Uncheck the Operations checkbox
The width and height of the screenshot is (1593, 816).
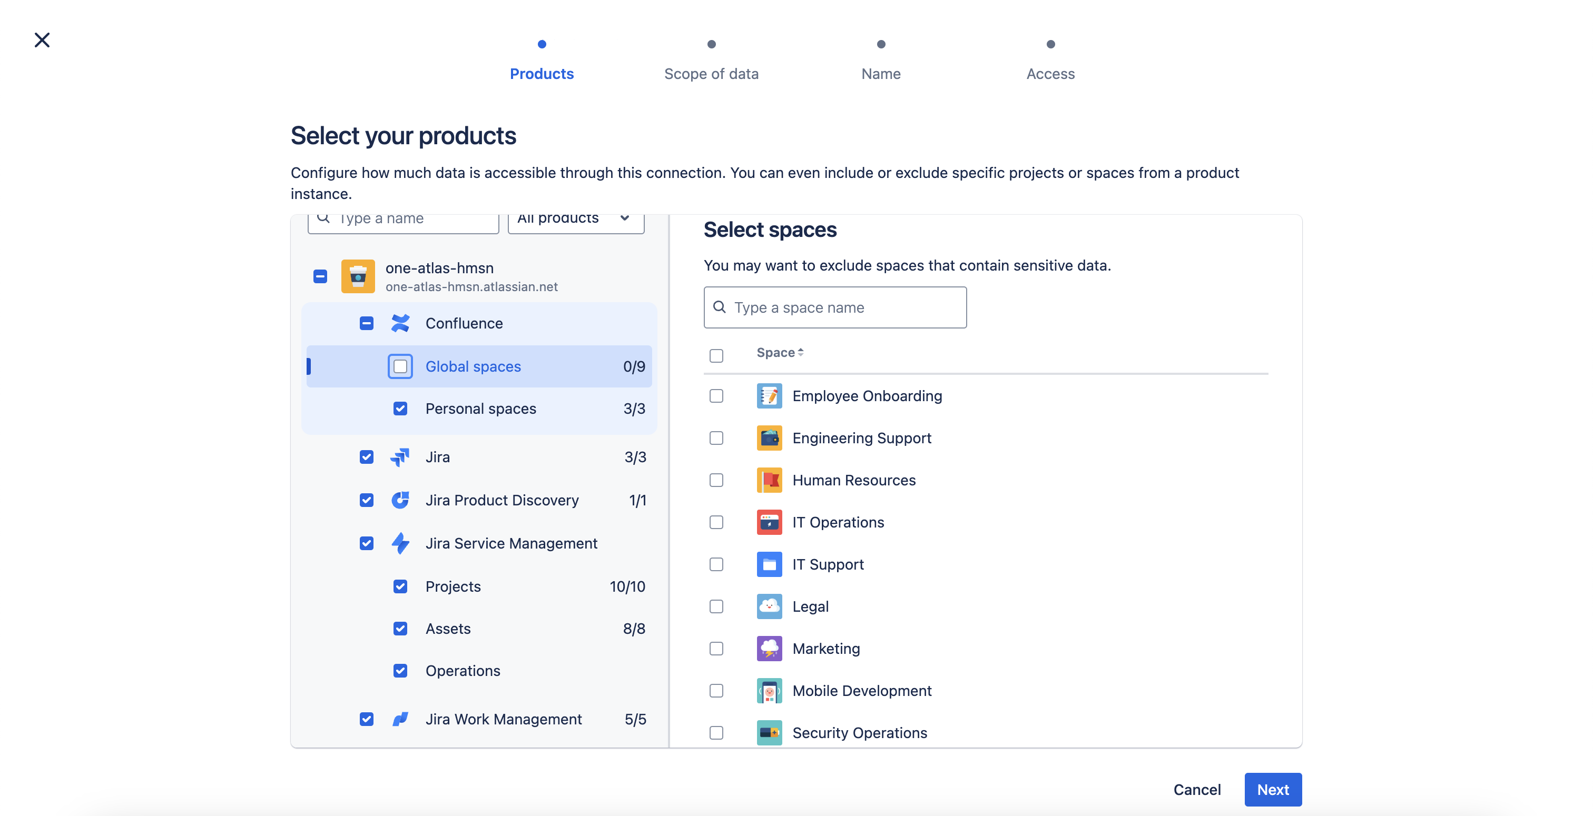tap(400, 671)
